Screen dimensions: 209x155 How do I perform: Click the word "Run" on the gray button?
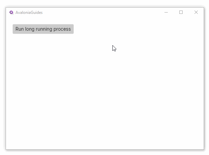click(x=20, y=29)
